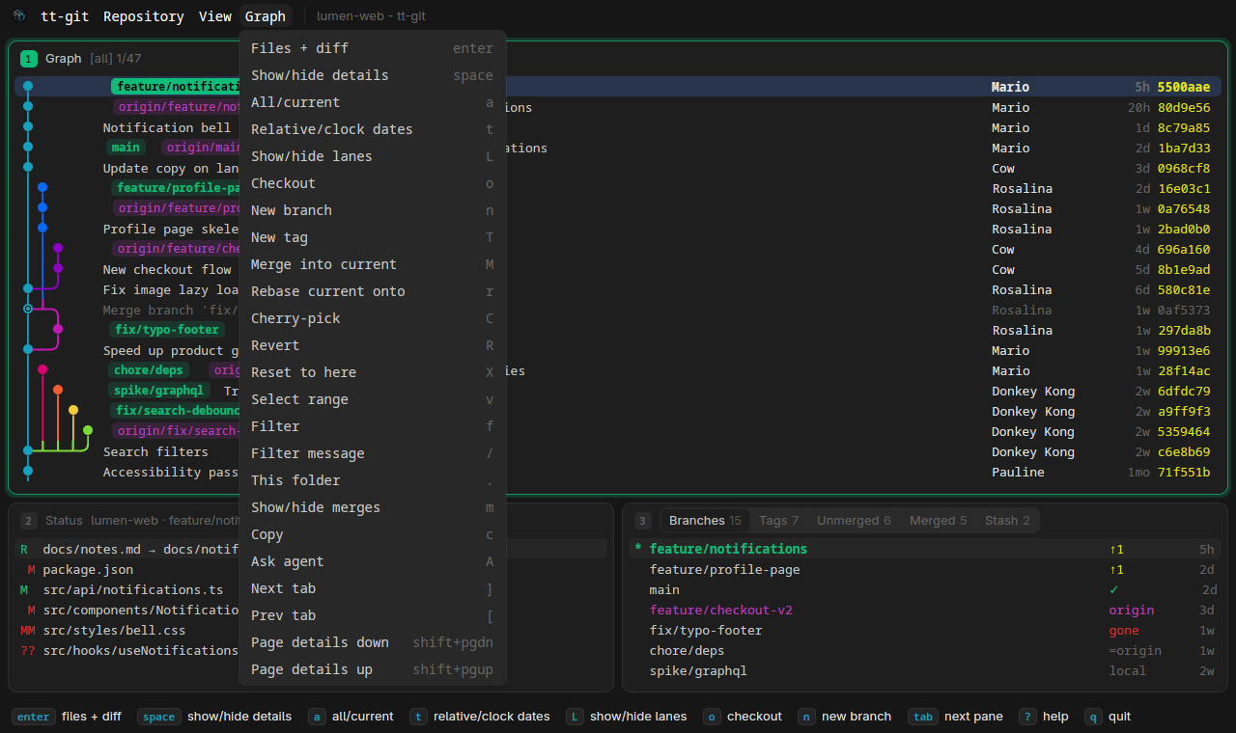
Task: Switch to the Unmerged tab
Action: click(854, 521)
